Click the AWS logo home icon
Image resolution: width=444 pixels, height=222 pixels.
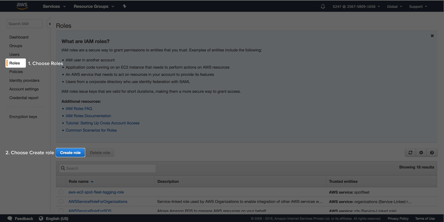pyautogui.click(x=22, y=6)
